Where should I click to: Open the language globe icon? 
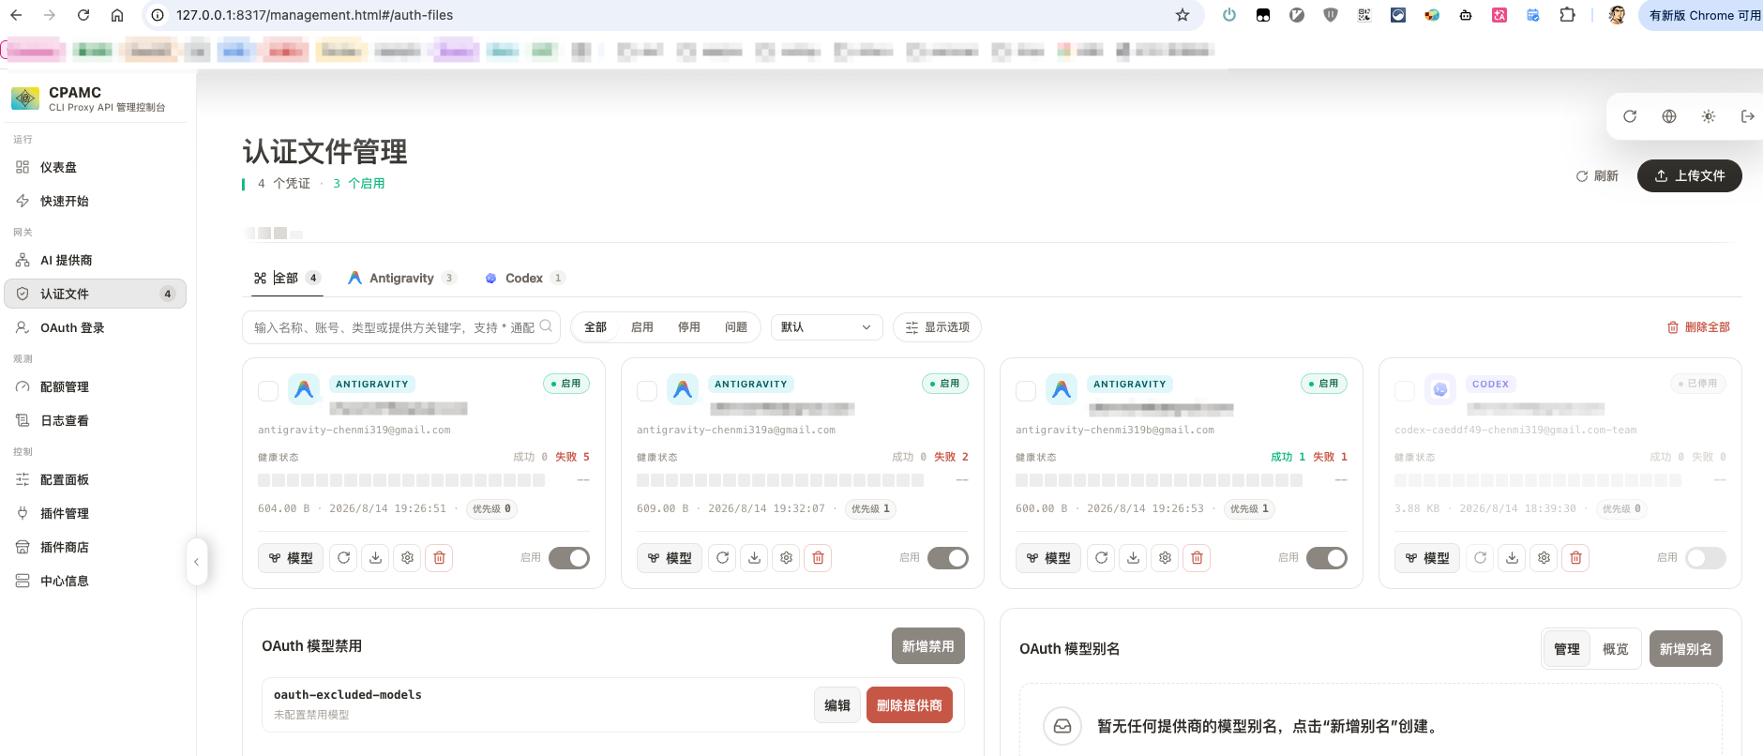[1669, 116]
